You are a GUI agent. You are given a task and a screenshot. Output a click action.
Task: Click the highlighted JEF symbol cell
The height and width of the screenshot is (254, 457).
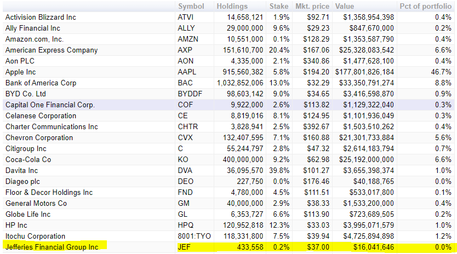coord(184,247)
